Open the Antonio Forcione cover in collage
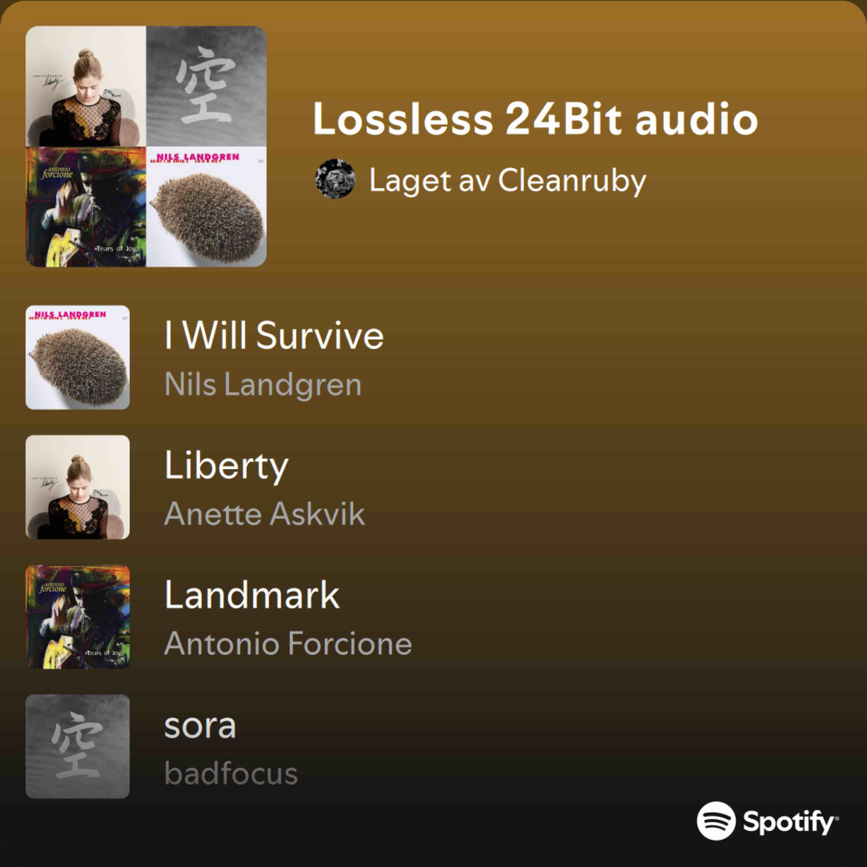This screenshot has width=867, height=867. [x=86, y=207]
